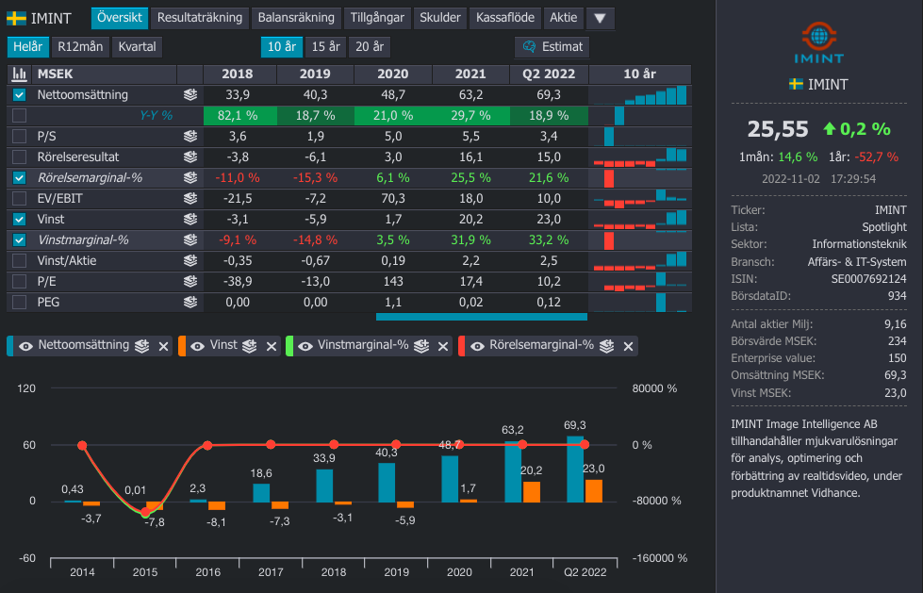923x593 pixels.
Task: Expand the more tabs dropdown arrow
Action: (600, 18)
